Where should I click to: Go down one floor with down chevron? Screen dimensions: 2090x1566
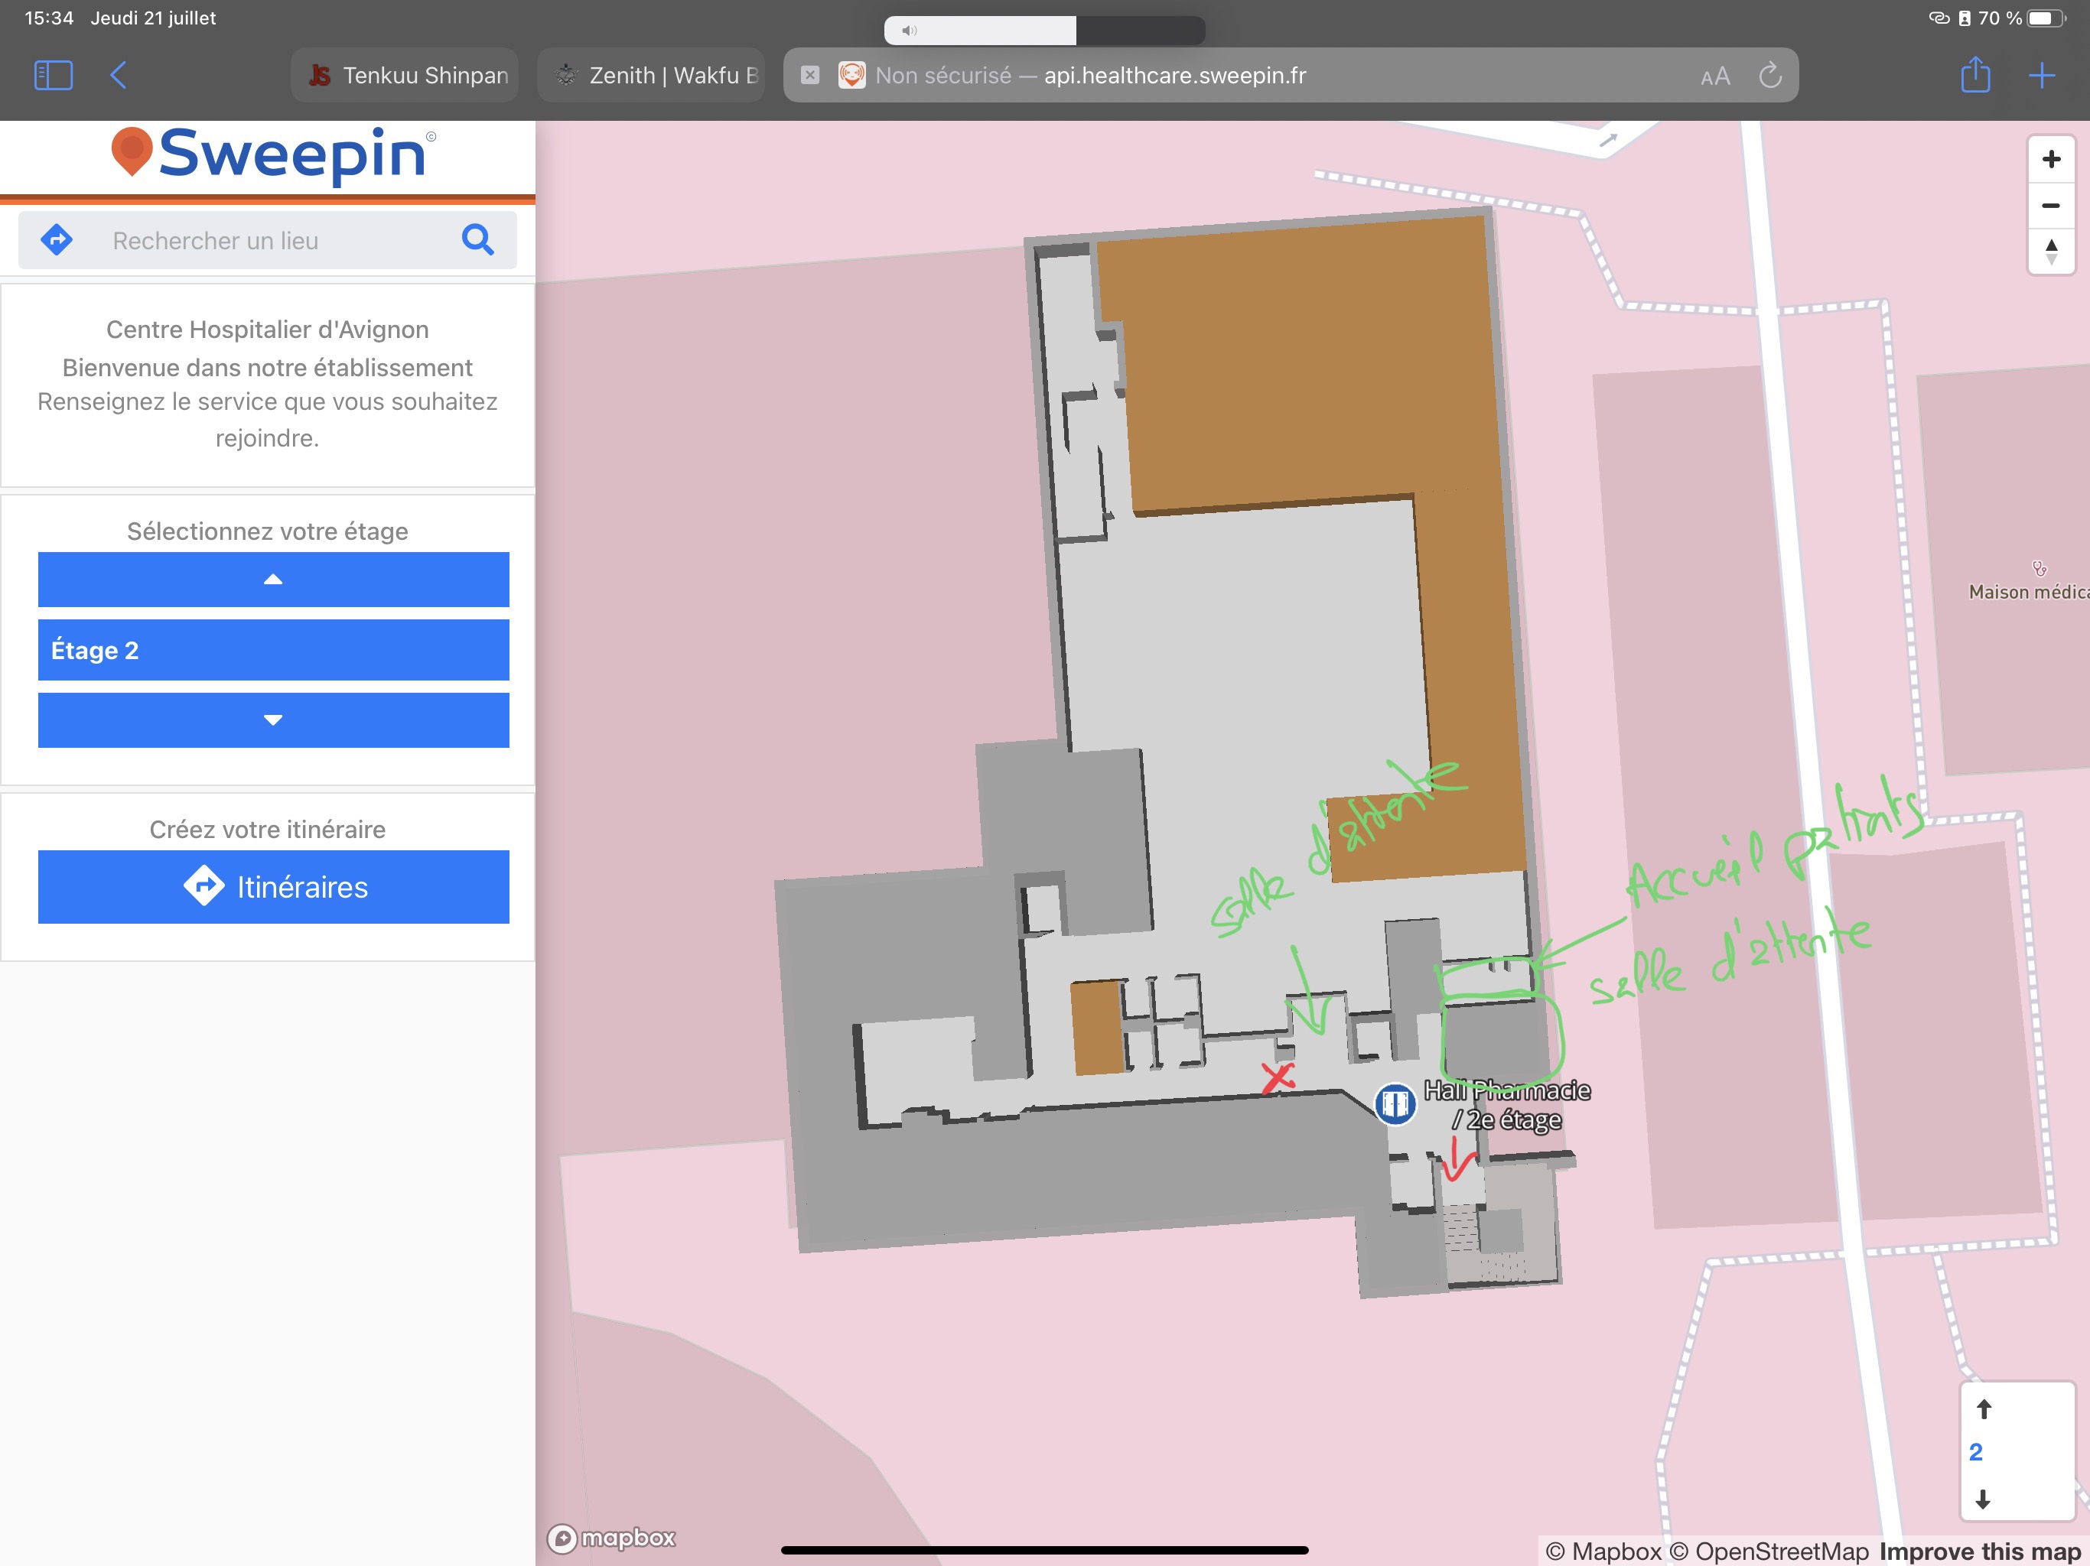tap(273, 720)
